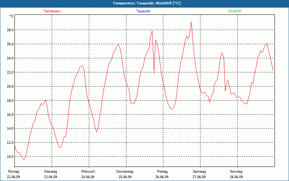289x181 pixels.
Task: Click the 26.06.09 date label
Action: pos(162,177)
